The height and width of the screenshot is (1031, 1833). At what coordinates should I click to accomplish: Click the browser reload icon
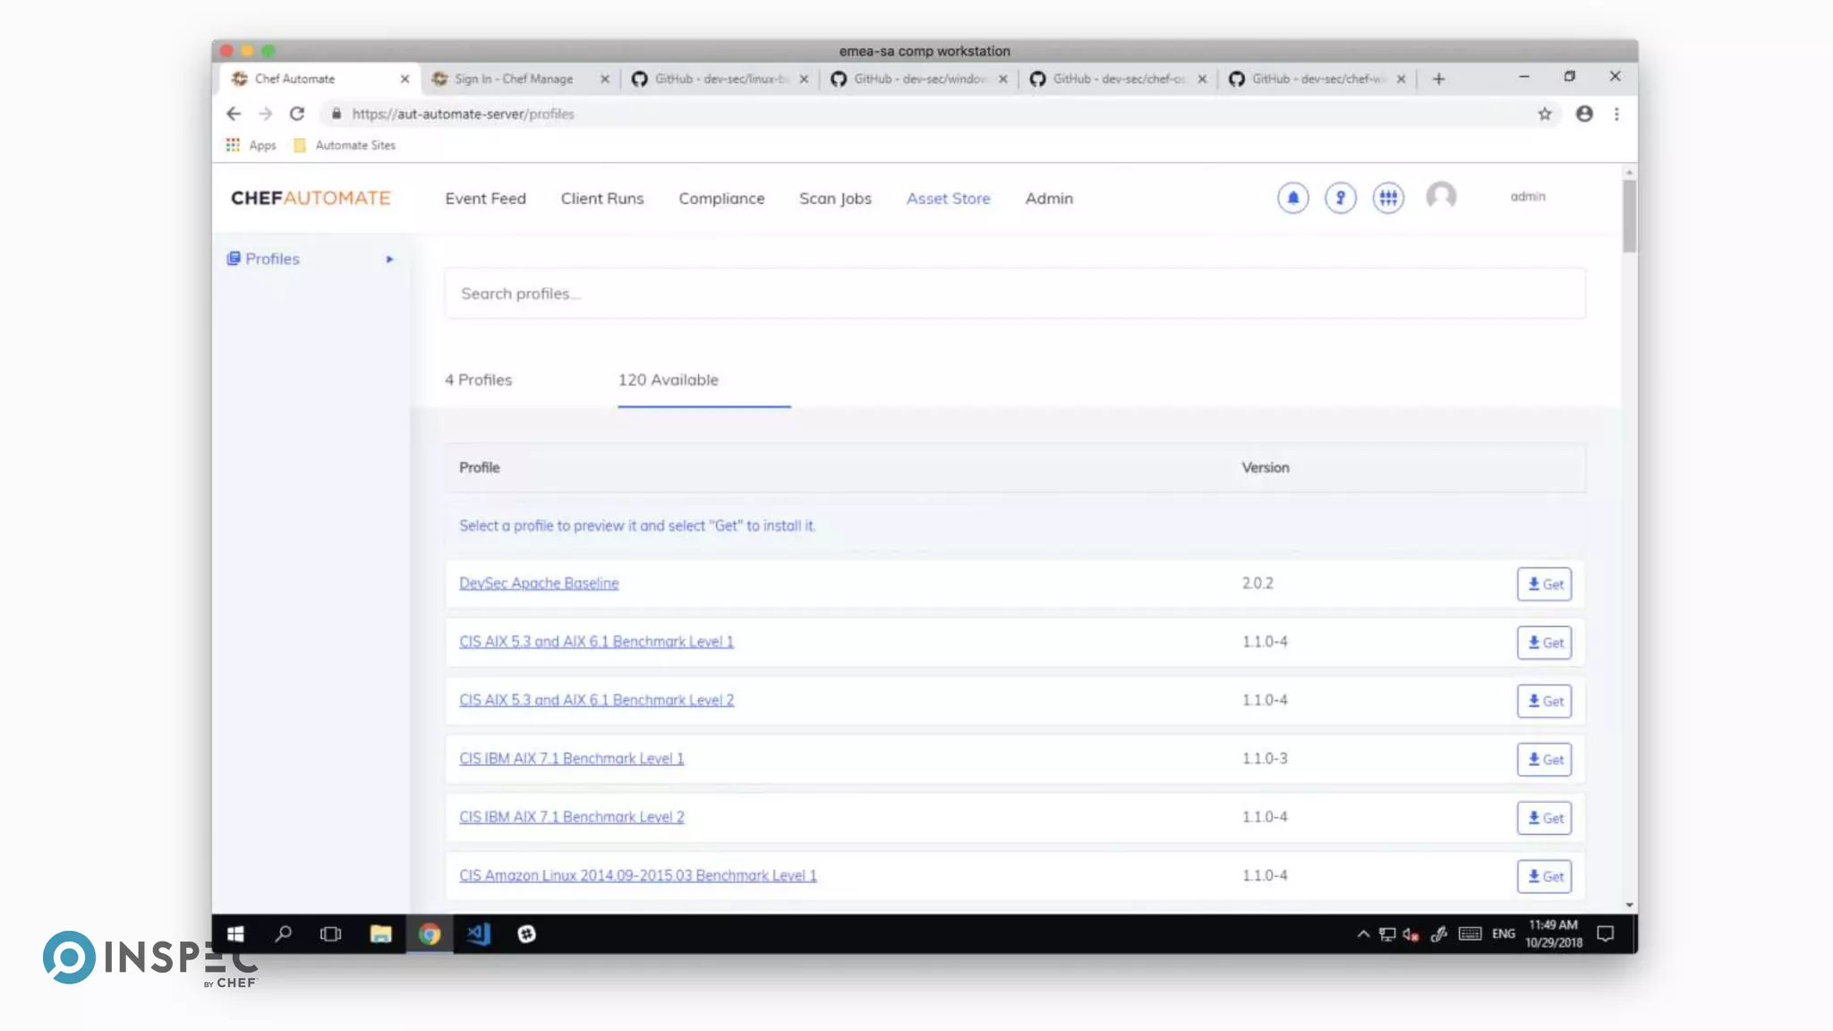click(297, 114)
